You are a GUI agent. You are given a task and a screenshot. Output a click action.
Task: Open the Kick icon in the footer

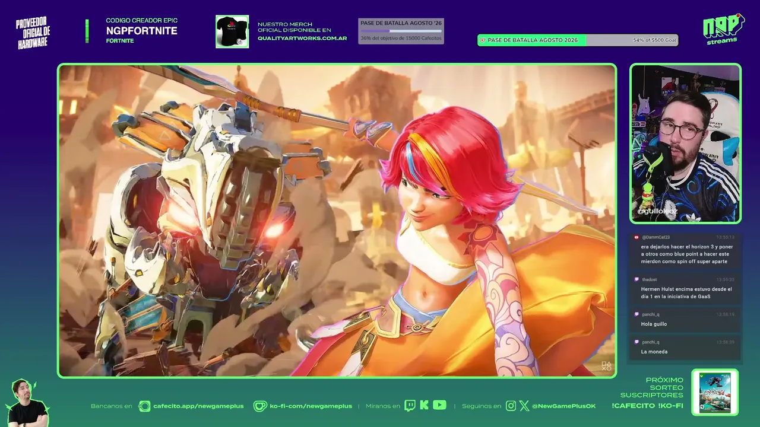coord(424,406)
